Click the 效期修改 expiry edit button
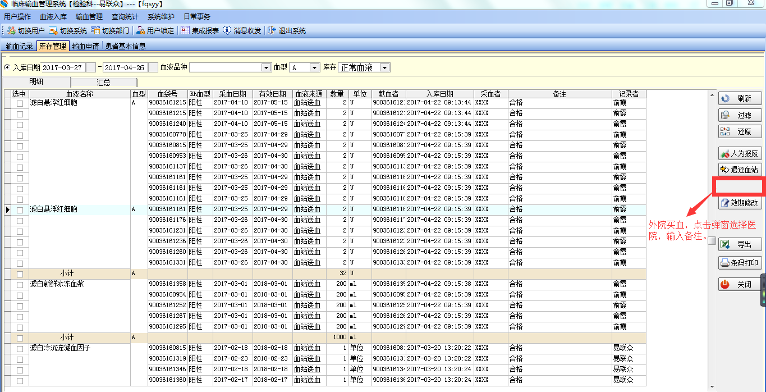Image resolution: width=766 pixels, height=392 pixels. (x=740, y=203)
